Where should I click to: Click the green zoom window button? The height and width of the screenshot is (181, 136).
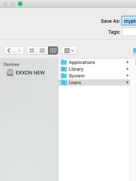[20, 4]
